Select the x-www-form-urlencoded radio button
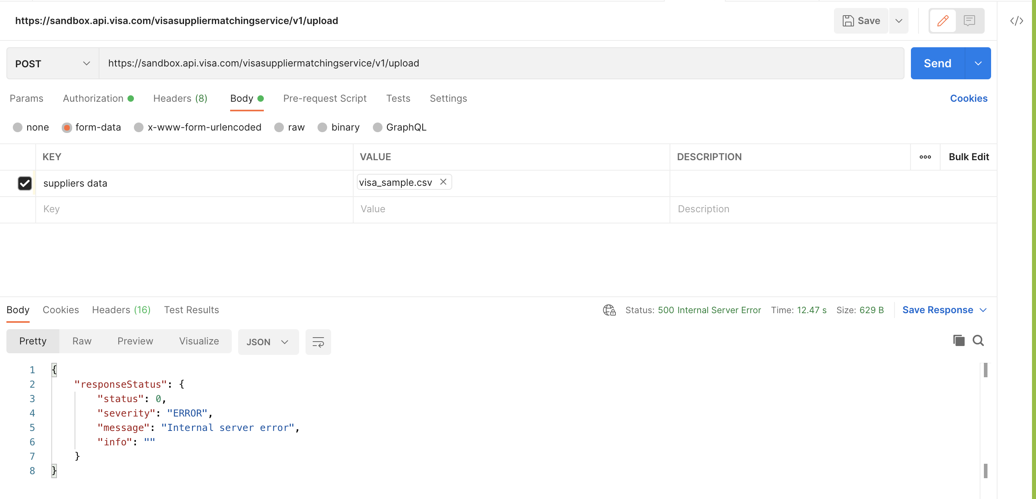The width and height of the screenshot is (1036, 499). pyautogui.click(x=138, y=127)
